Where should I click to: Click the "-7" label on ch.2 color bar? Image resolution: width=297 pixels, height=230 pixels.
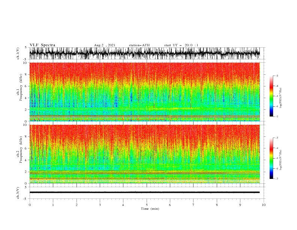276,179
